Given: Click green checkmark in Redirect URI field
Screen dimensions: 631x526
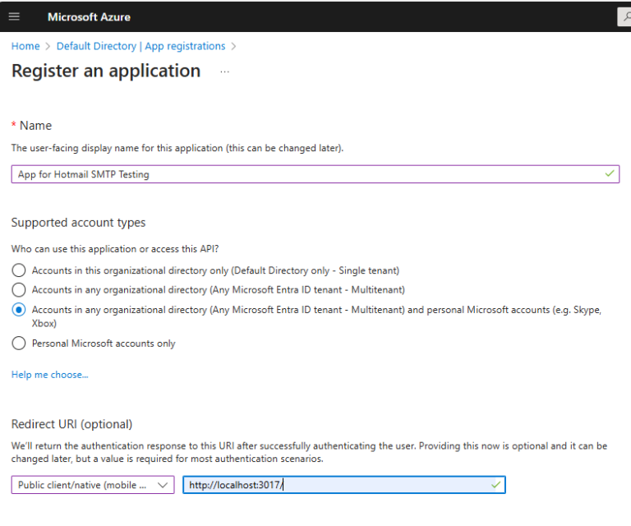Looking at the screenshot, I should pos(495,485).
